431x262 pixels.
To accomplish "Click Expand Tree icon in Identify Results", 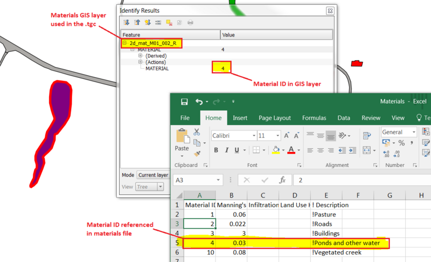I will pos(127,23).
